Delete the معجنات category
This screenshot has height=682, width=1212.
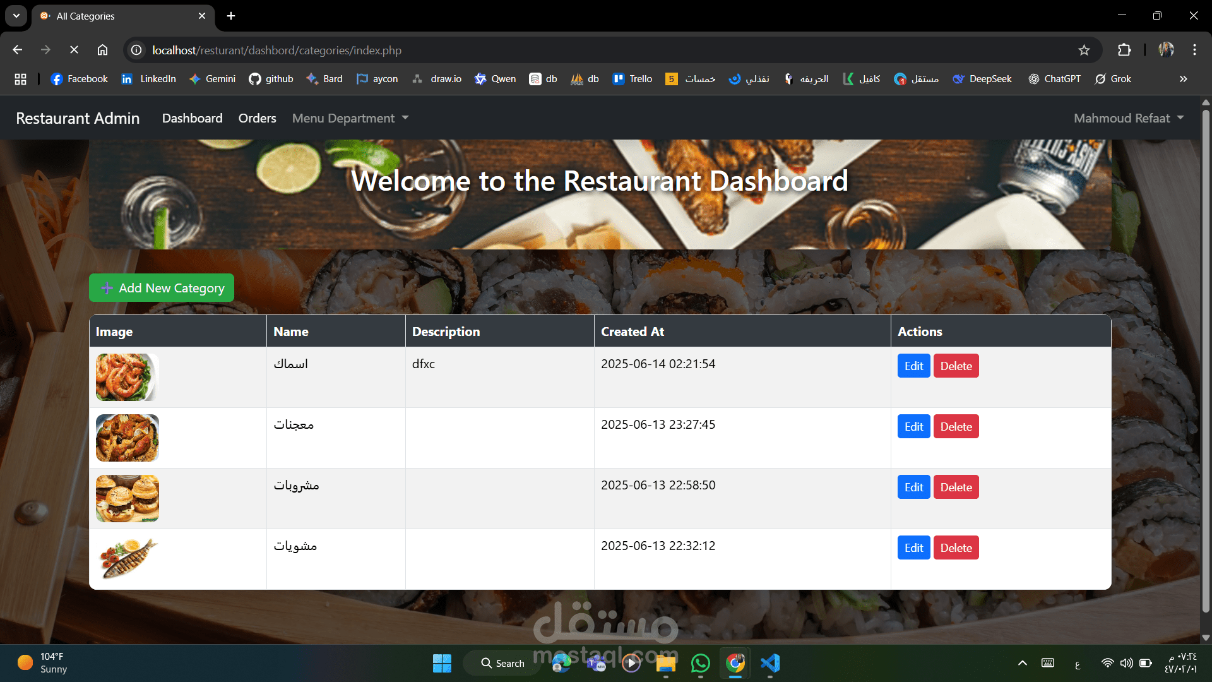tap(956, 427)
